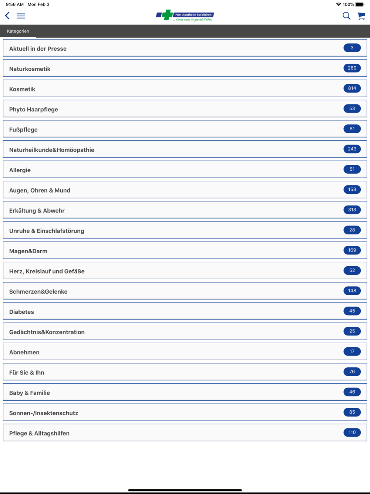370x494 pixels.
Task: Open Naturheilkunde&Homöopathie category
Action: [x=185, y=150]
